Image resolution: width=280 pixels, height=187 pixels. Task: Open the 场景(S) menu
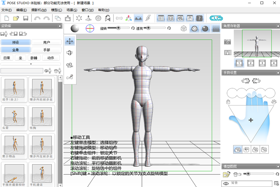coord(72,10)
